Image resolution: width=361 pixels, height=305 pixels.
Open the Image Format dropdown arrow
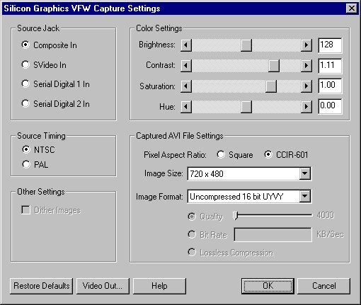tap(305, 196)
